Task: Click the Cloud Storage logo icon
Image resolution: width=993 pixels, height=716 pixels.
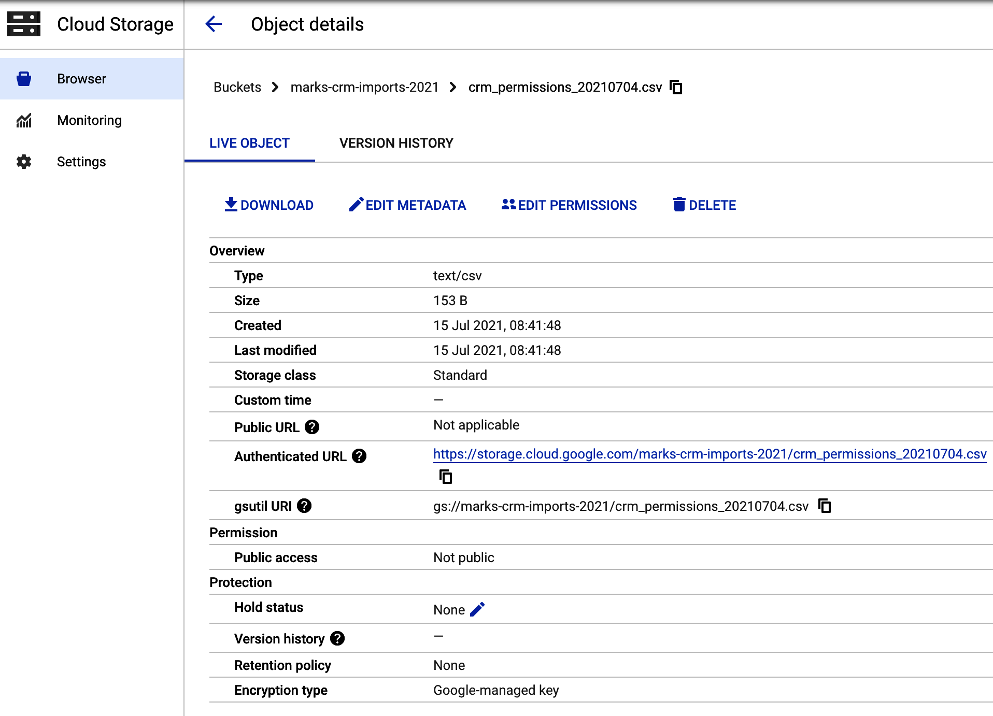Action: [24, 24]
